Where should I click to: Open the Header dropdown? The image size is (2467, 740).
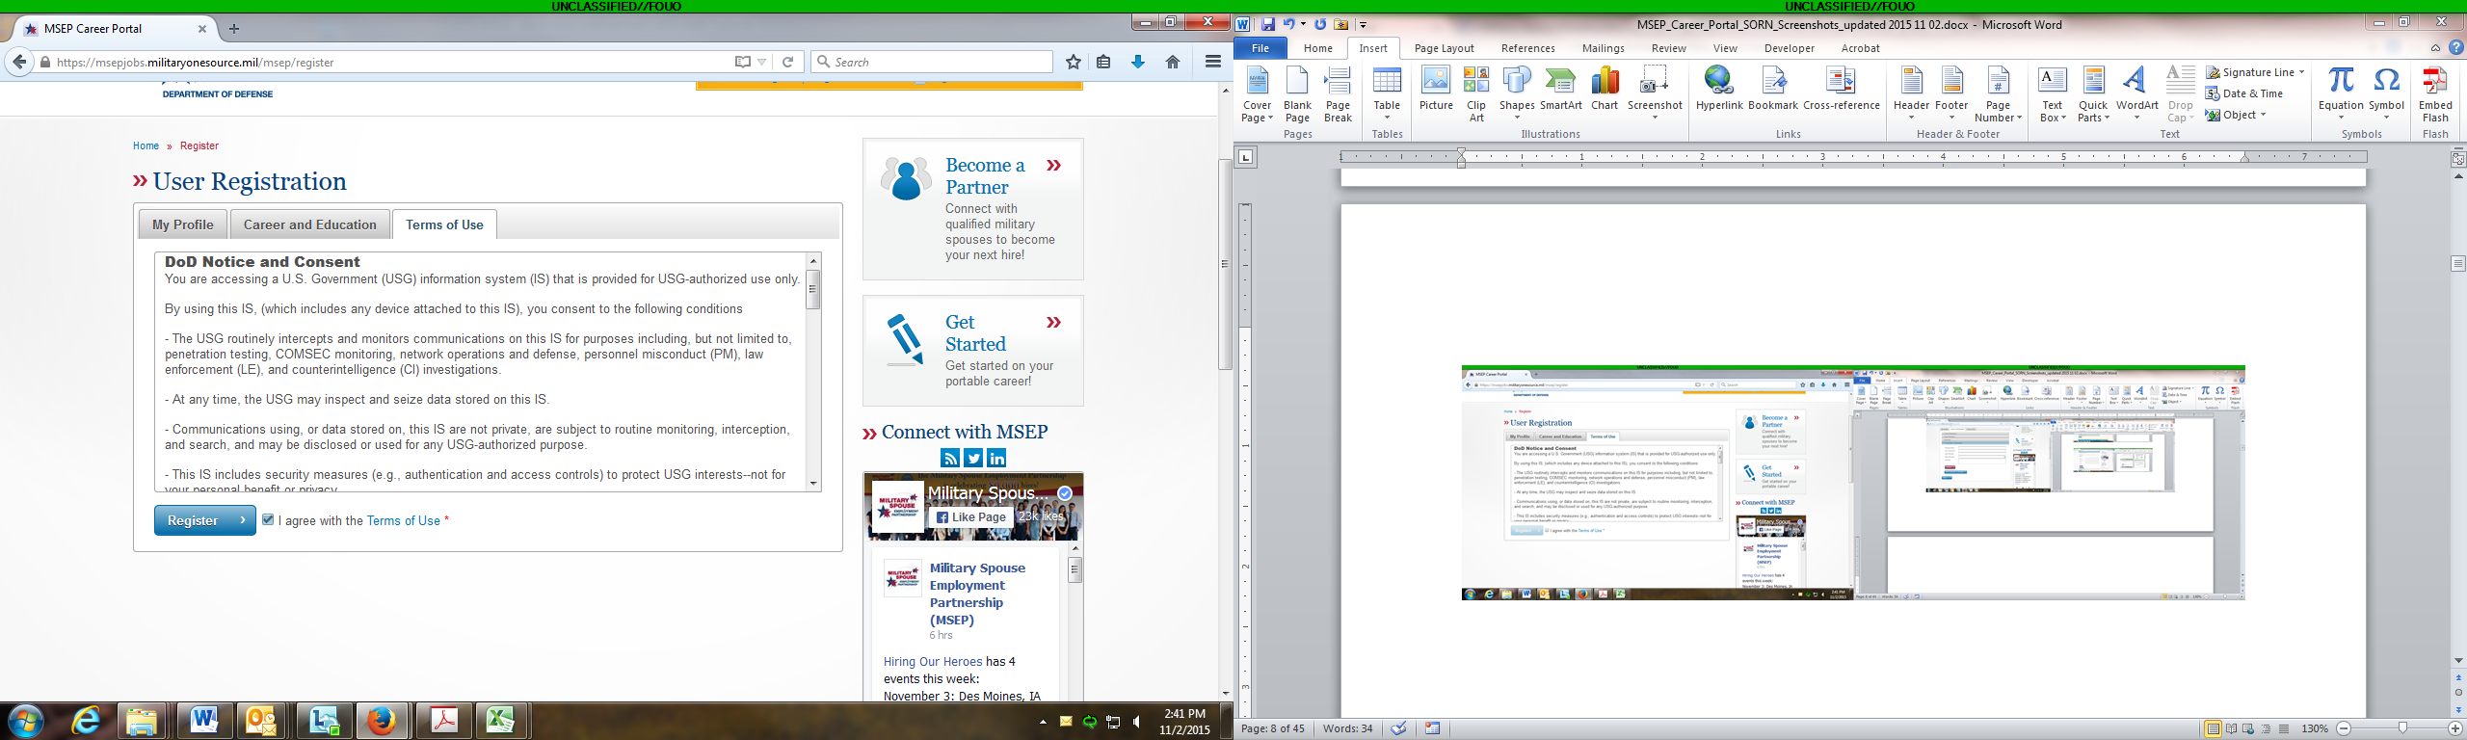point(1911,93)
